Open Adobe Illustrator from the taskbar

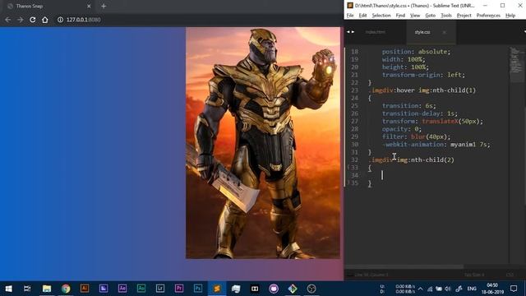85,289
